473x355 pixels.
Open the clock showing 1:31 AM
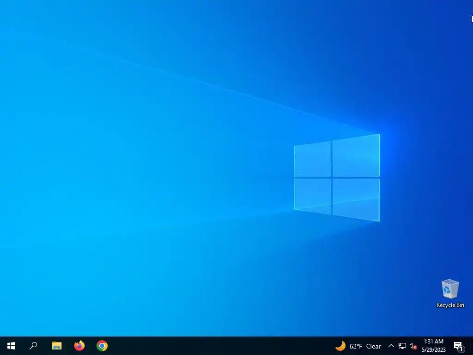(x=433, y=346)
